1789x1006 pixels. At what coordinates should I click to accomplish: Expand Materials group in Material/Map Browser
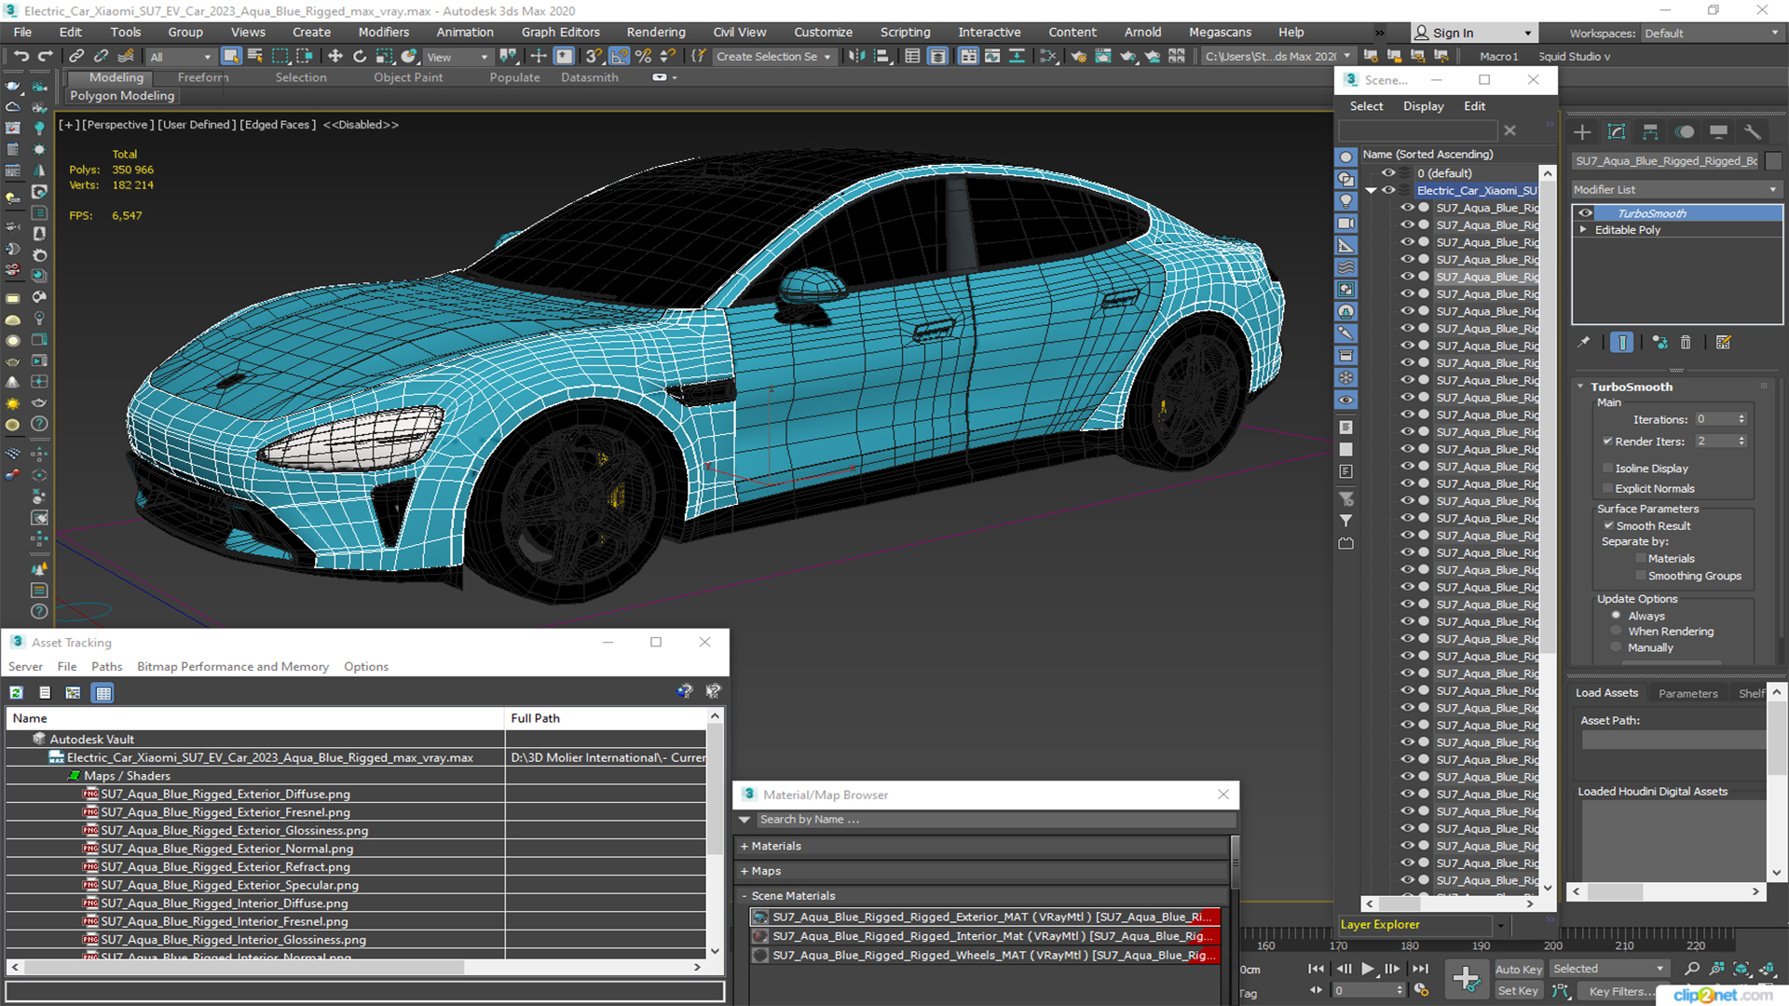(x=744, y=846)
